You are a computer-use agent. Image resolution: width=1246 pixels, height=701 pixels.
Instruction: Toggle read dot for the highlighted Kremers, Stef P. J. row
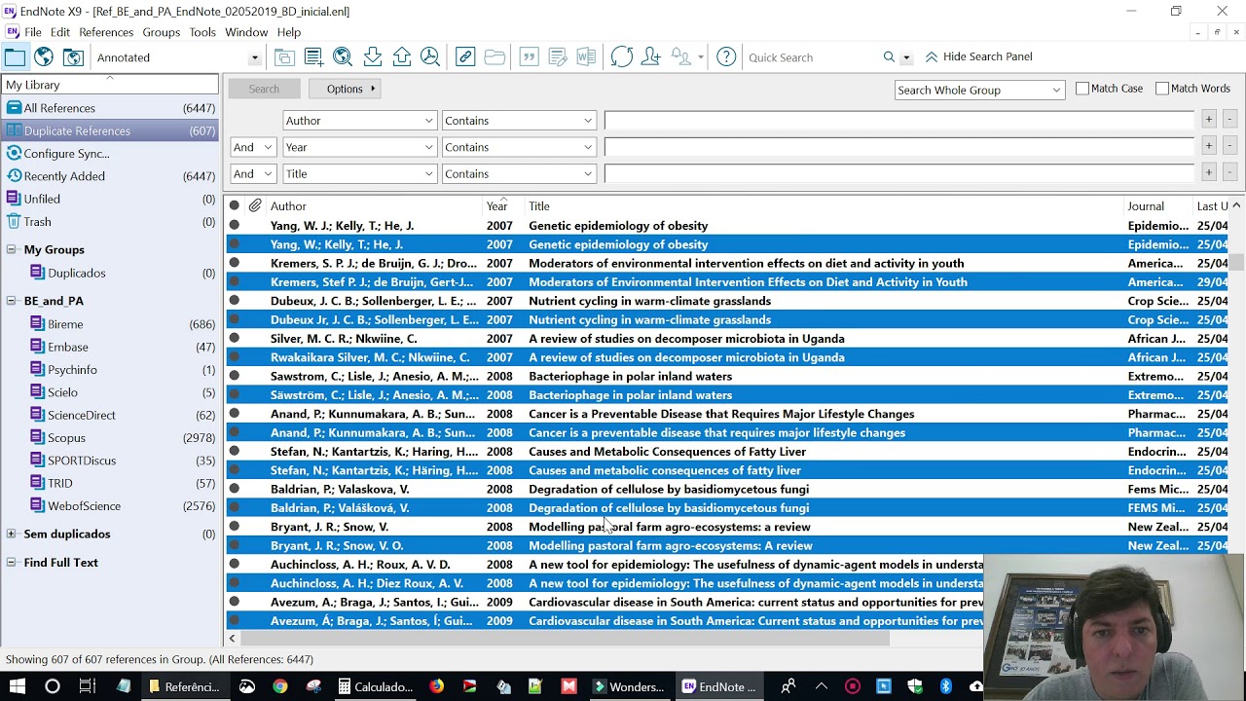(x=234, y=282)
